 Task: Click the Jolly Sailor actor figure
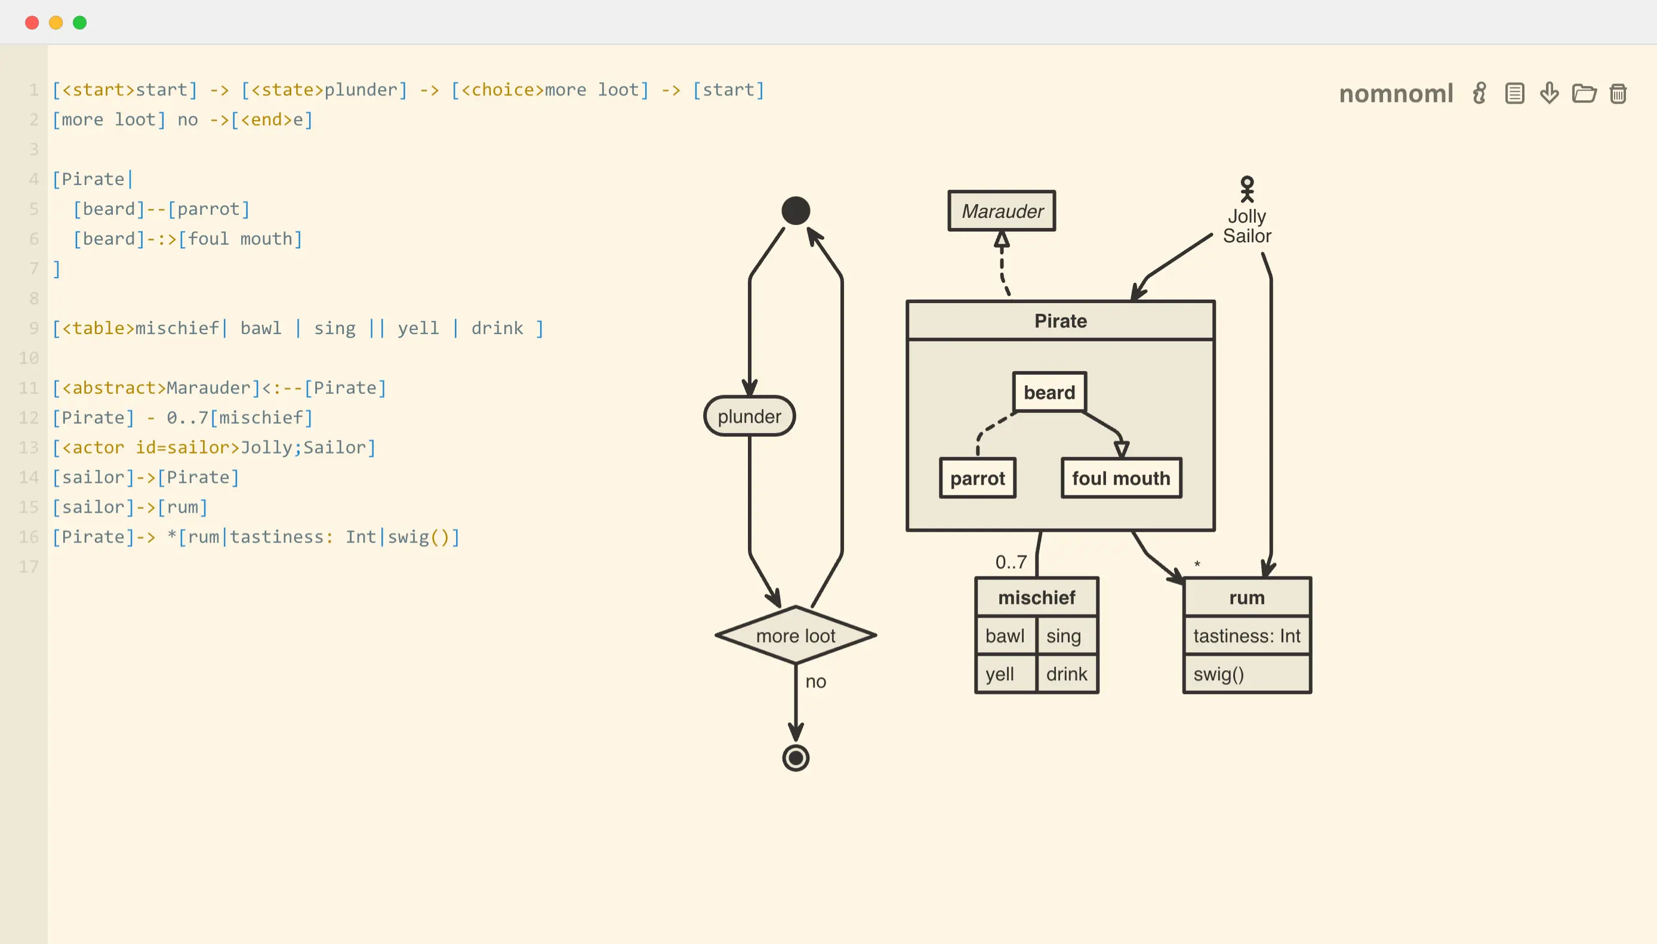pyautogui.click(x=1246, y=211)
